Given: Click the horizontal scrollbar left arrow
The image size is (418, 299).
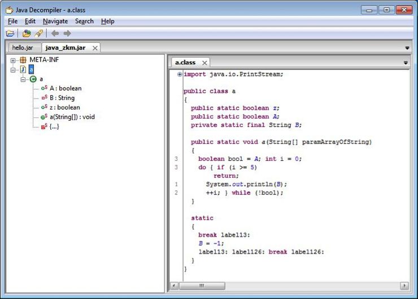Looking at the screenshot, I should (174, 286).
